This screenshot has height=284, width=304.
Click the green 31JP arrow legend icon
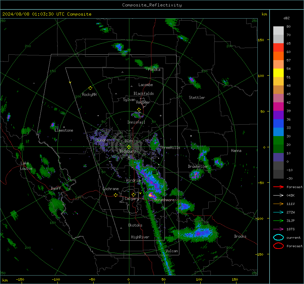pos(278,221)
